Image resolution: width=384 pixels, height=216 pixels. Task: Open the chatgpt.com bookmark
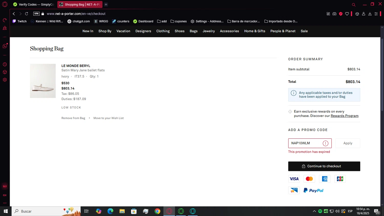(x=79, y=21)
